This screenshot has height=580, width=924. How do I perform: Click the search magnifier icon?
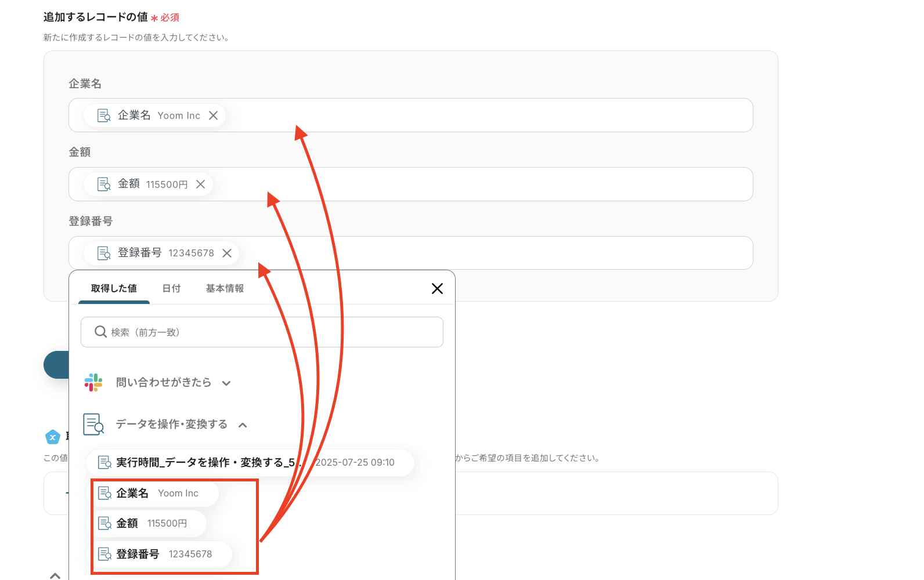pos(100,332)
